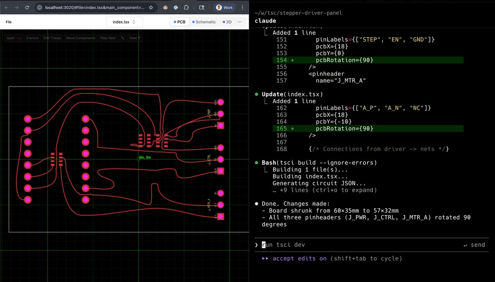This screenshot has height=282, width=495.
Task: Open the Work profile menu
Action: (225, 7)
